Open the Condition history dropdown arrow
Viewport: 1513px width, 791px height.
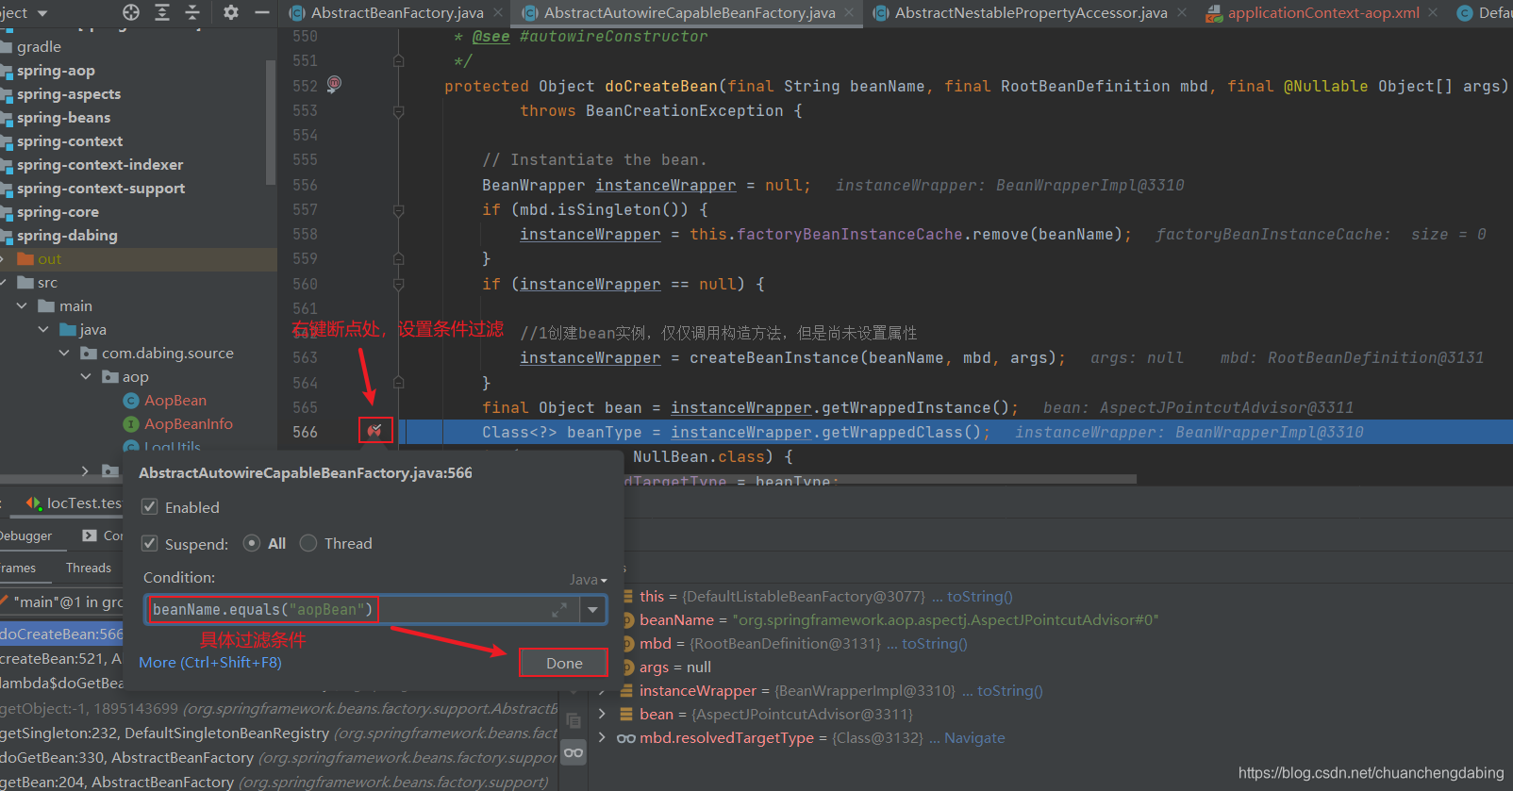coord(592,610)
